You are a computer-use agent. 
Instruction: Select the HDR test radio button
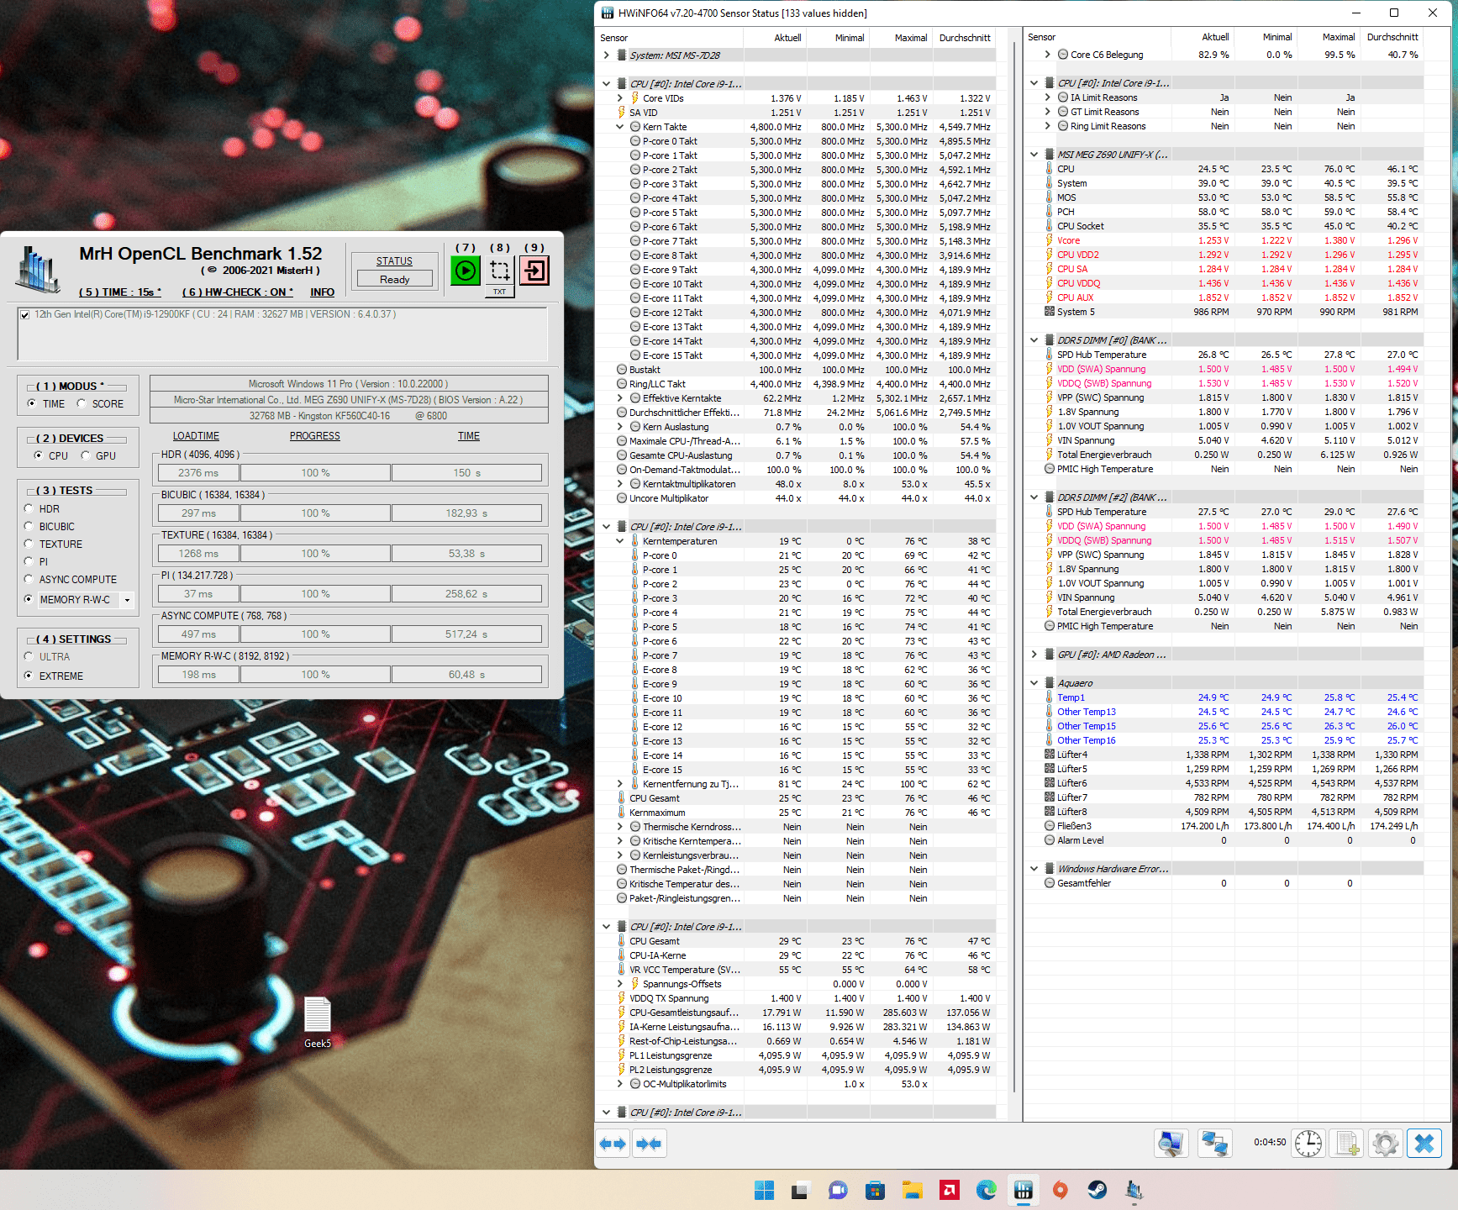pos(29,508)
